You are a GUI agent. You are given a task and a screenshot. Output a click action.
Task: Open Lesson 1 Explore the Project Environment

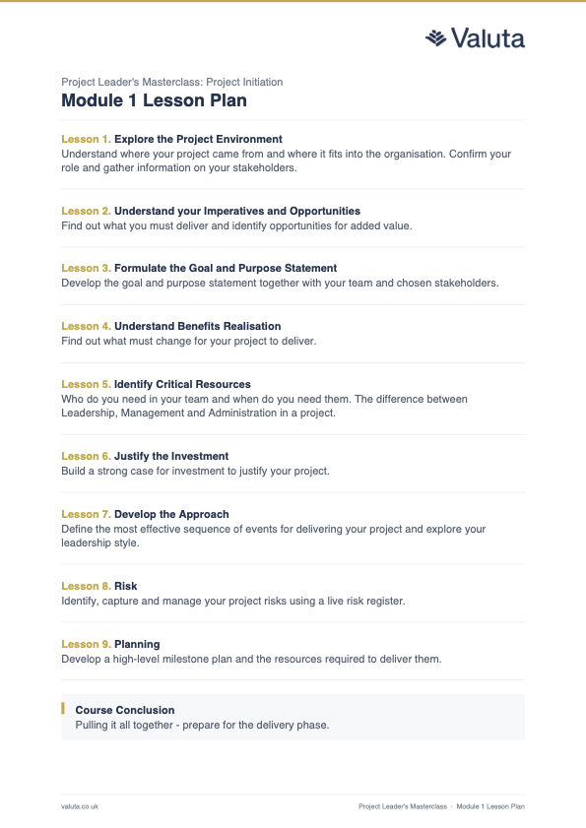pyautogui.click(x=171, y=139)
